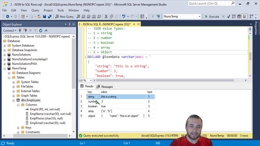Collapse the NunoTemp database node
The width and height of the screenshot is (260, 146).
point(4,69)
